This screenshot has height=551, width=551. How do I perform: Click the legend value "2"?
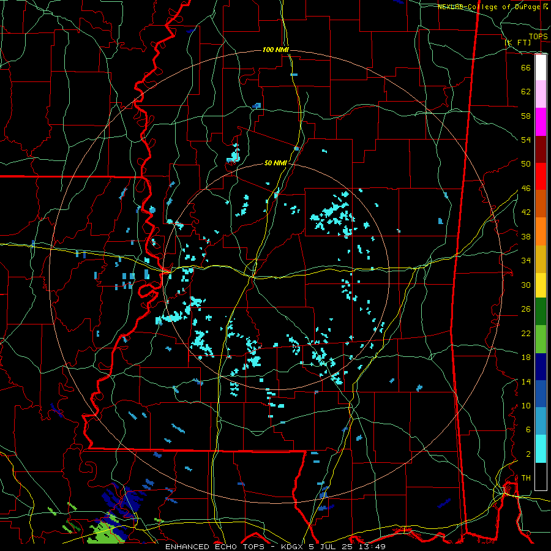(x=528, y=454)
